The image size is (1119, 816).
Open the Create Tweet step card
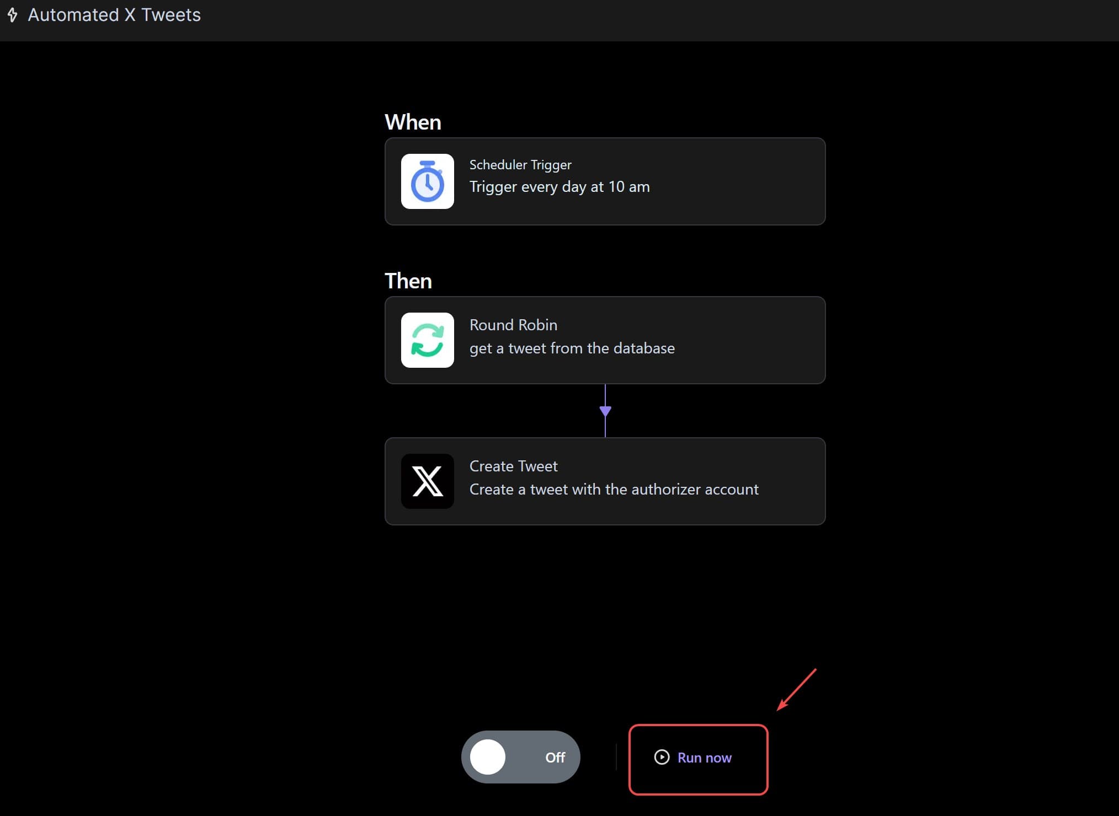[x=605, y=481]
